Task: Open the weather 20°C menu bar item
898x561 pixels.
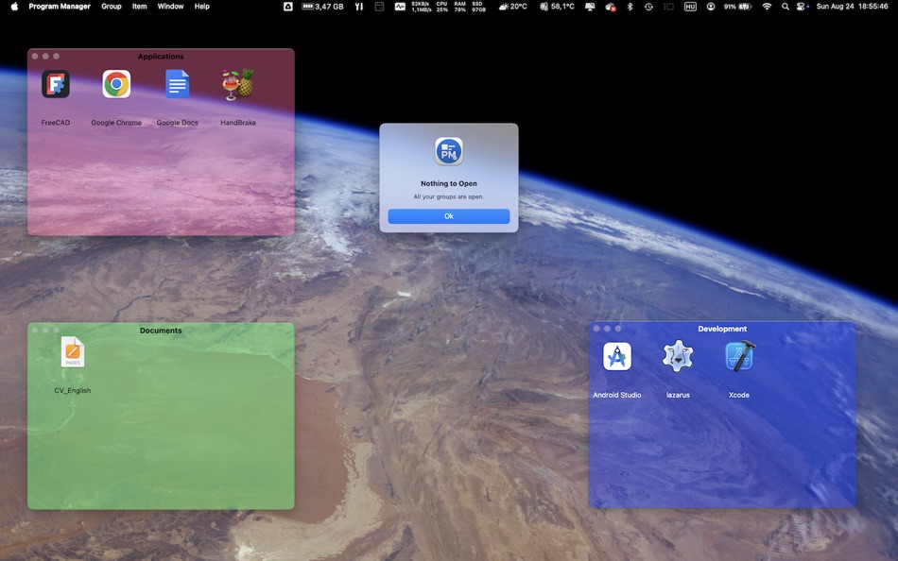Action: click(512, 7)
